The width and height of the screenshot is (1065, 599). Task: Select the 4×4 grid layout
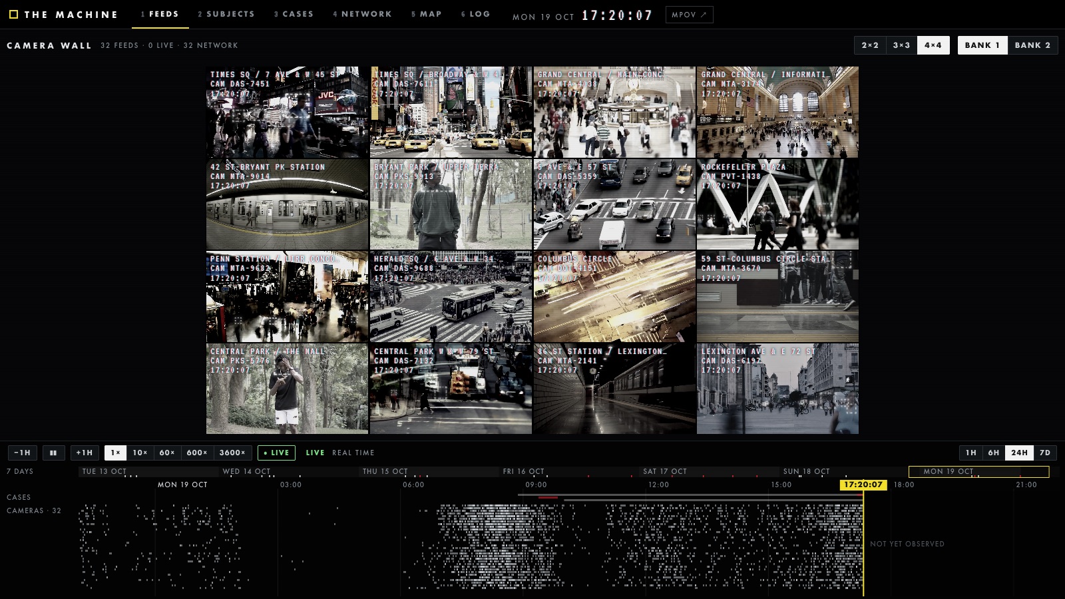(x=933, y=45)
